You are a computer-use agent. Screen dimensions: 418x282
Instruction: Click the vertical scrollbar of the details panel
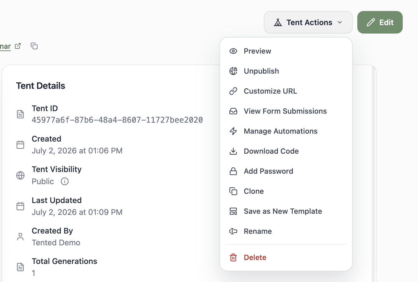(x=373, y=174)
